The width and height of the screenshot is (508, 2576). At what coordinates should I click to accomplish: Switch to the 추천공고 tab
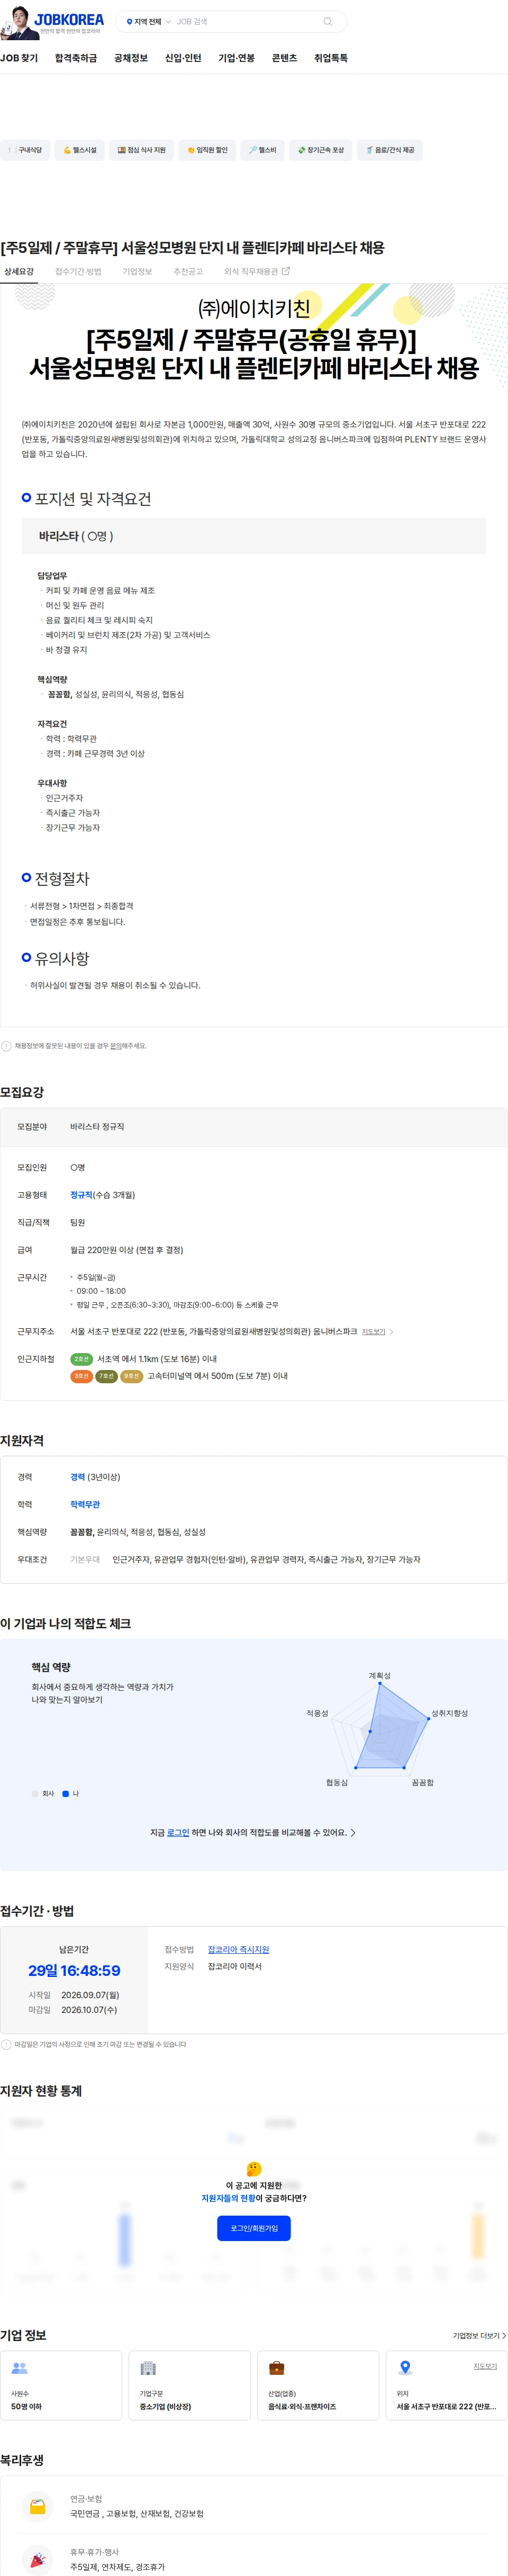coord(188,272)
